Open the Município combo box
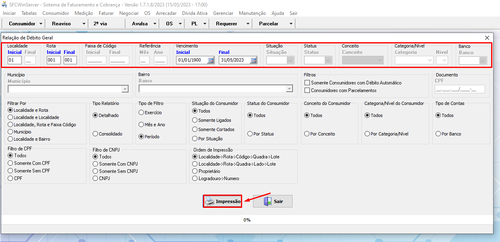The image size is (500, 242). coord(125,89)
